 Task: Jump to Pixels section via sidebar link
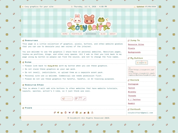coord(131,48)
